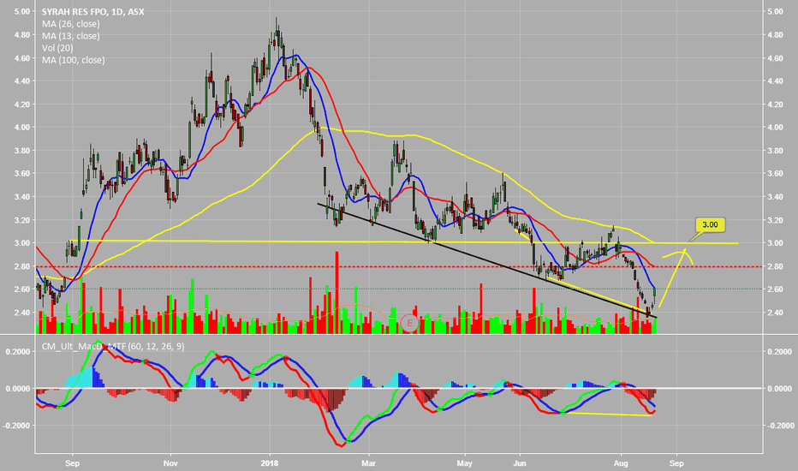Click the 0.0000 MACD value on right axis
Screen dimensions: 798x471
click(x=778, y=389)
